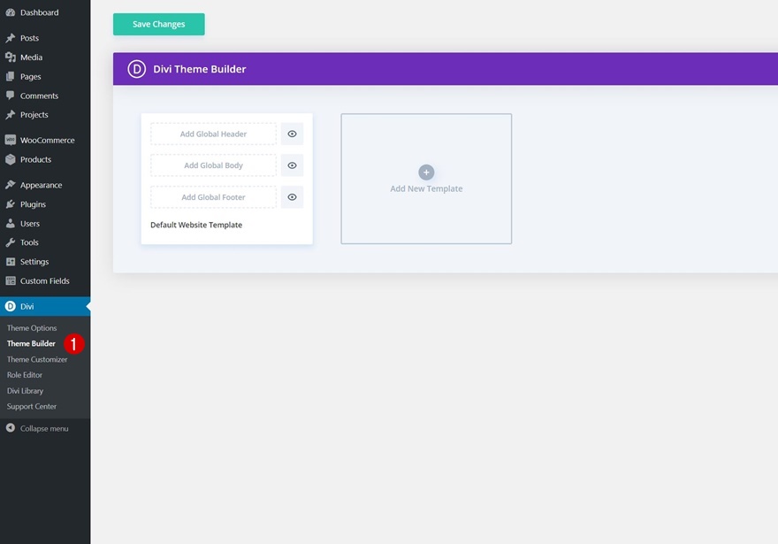Collapse the admin sidebar menu
778x544 pixels.
[x=38, y=428]
